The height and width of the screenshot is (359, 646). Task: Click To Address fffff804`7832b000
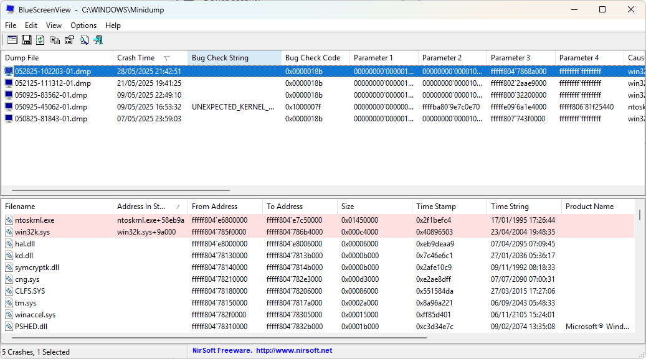click(x=295, y=327)
